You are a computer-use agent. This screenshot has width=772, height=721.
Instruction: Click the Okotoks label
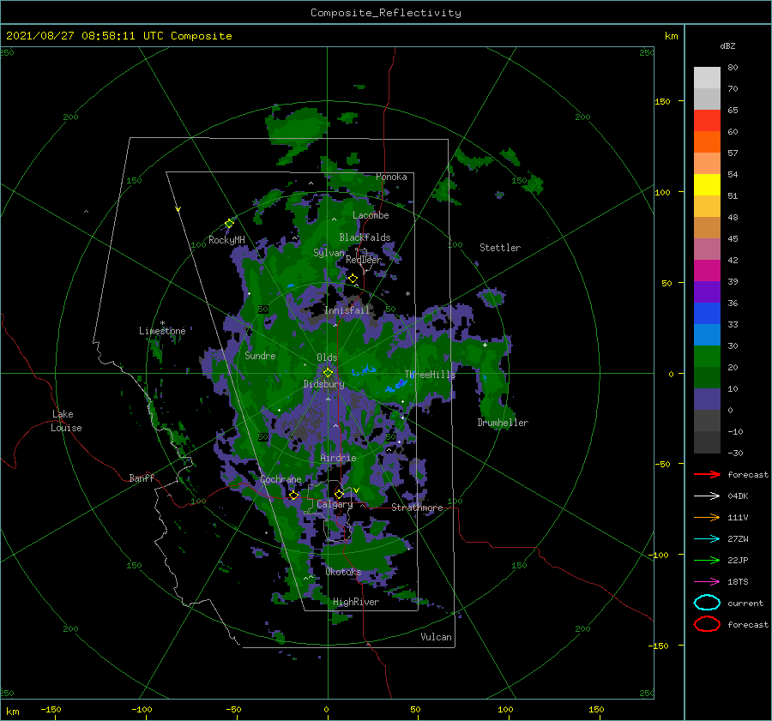[343, 572]
